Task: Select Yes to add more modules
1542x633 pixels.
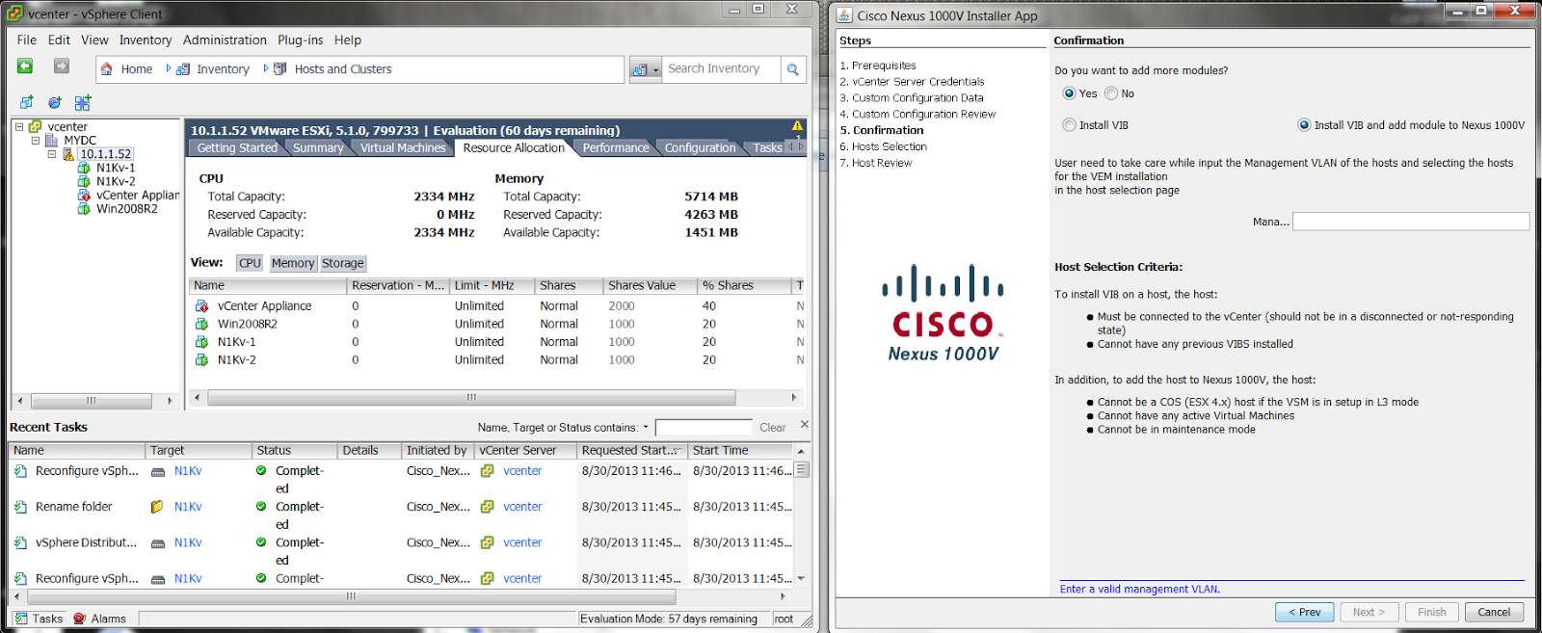Action: pos(1069,93)
